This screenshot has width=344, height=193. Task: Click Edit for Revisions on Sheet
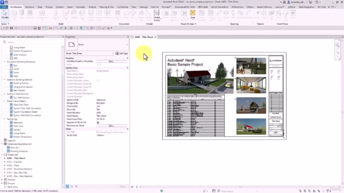pos(111,126)
